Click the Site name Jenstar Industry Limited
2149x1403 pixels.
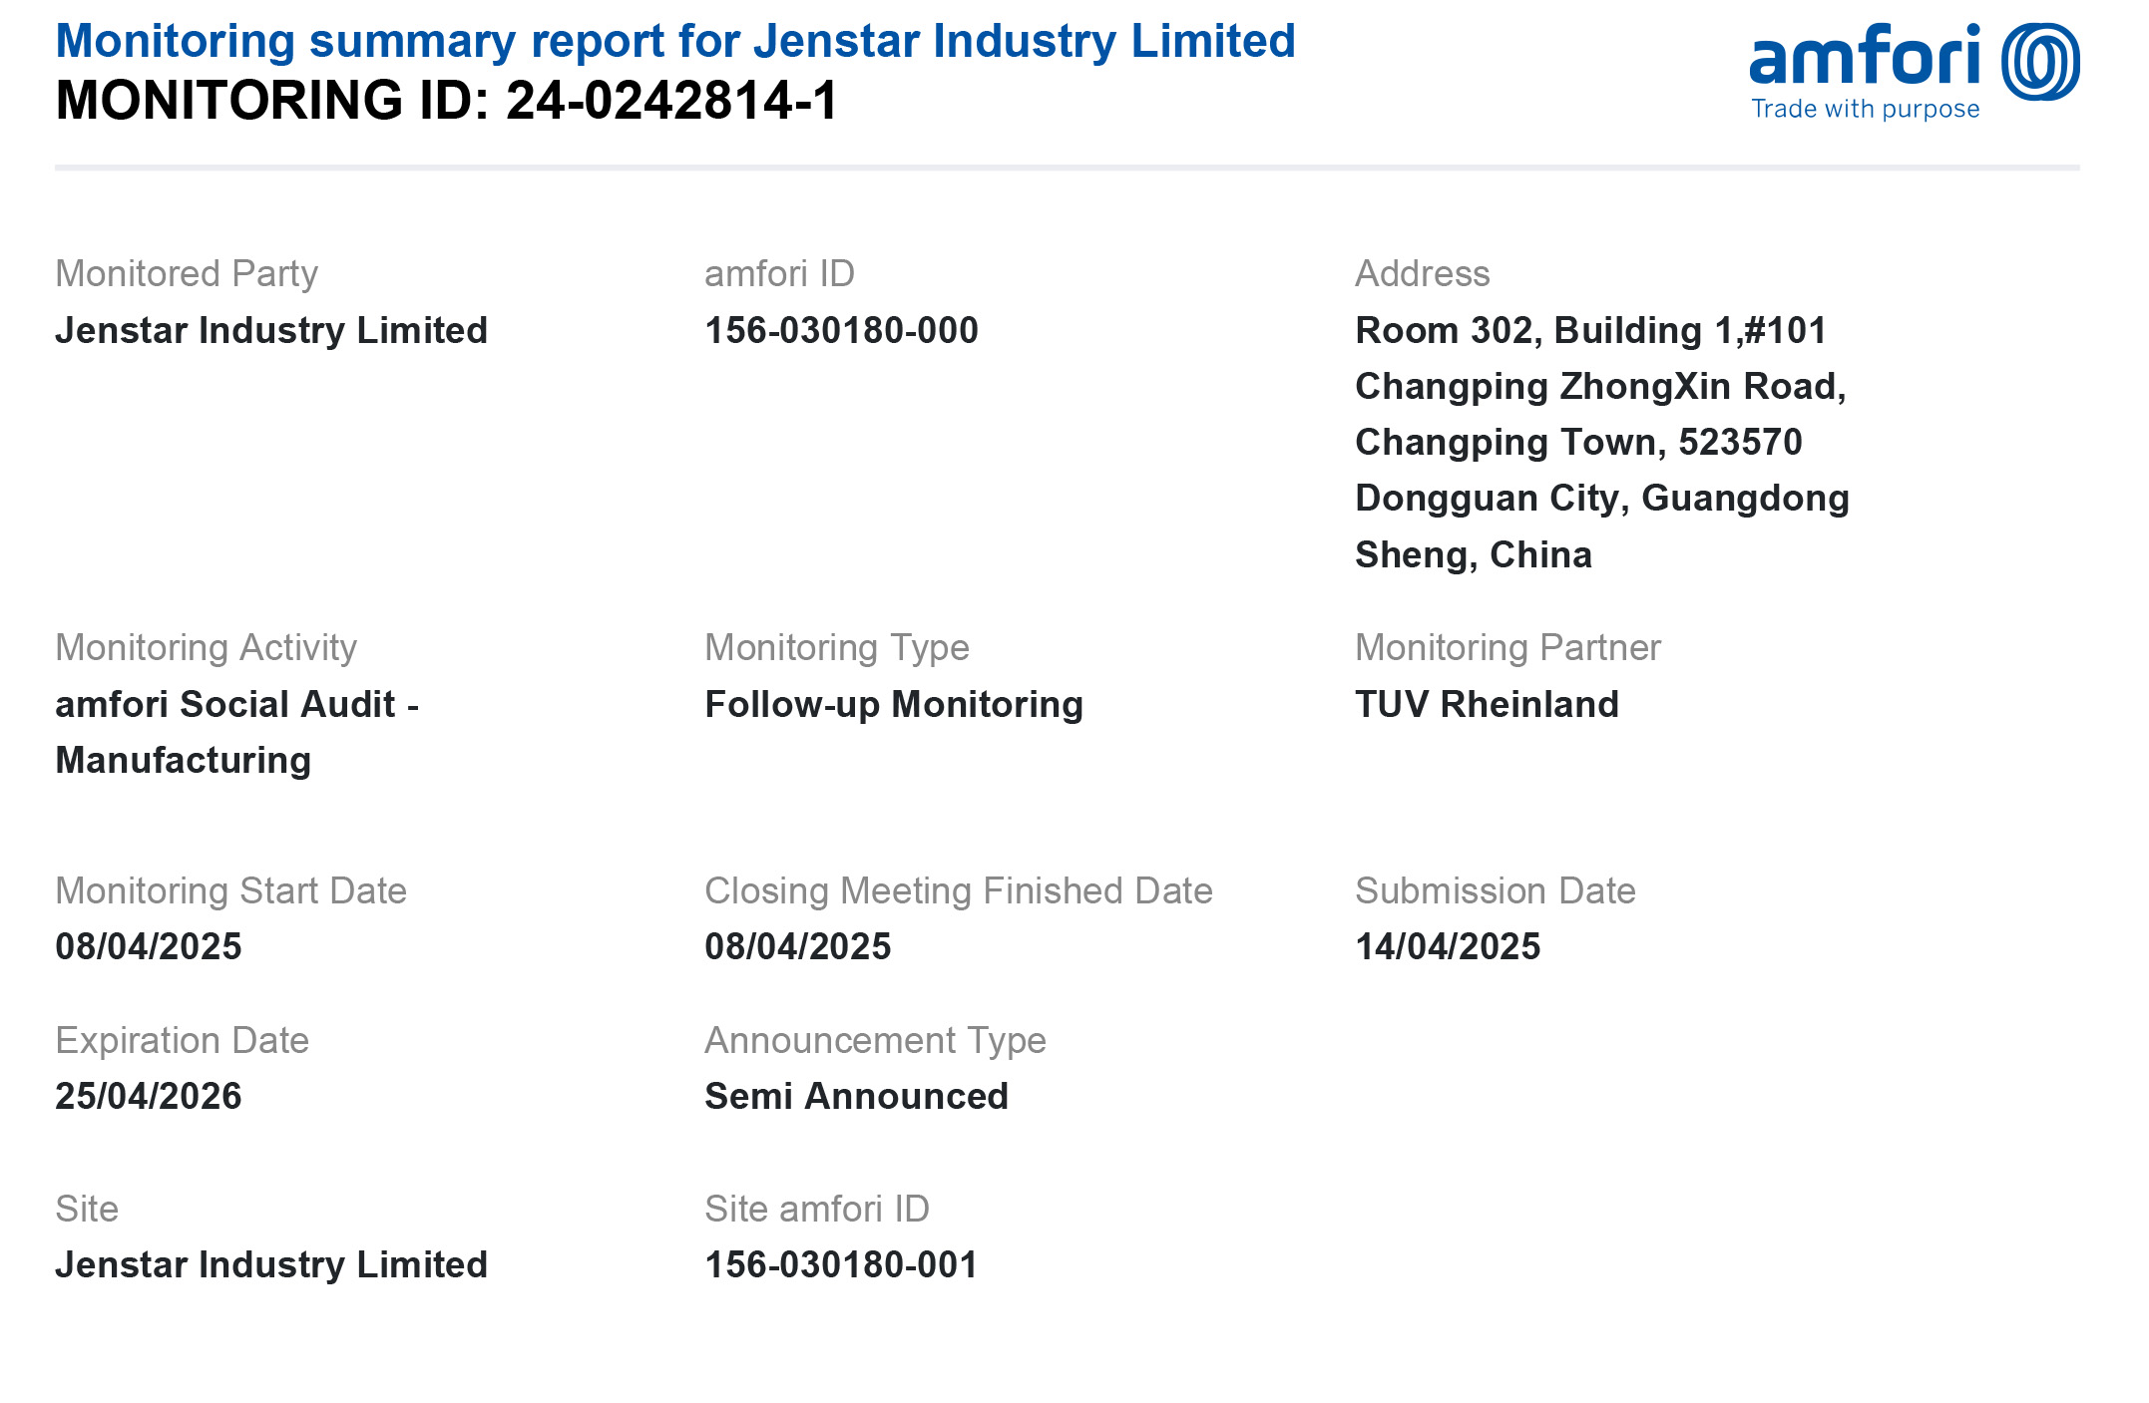[271, 1264]
